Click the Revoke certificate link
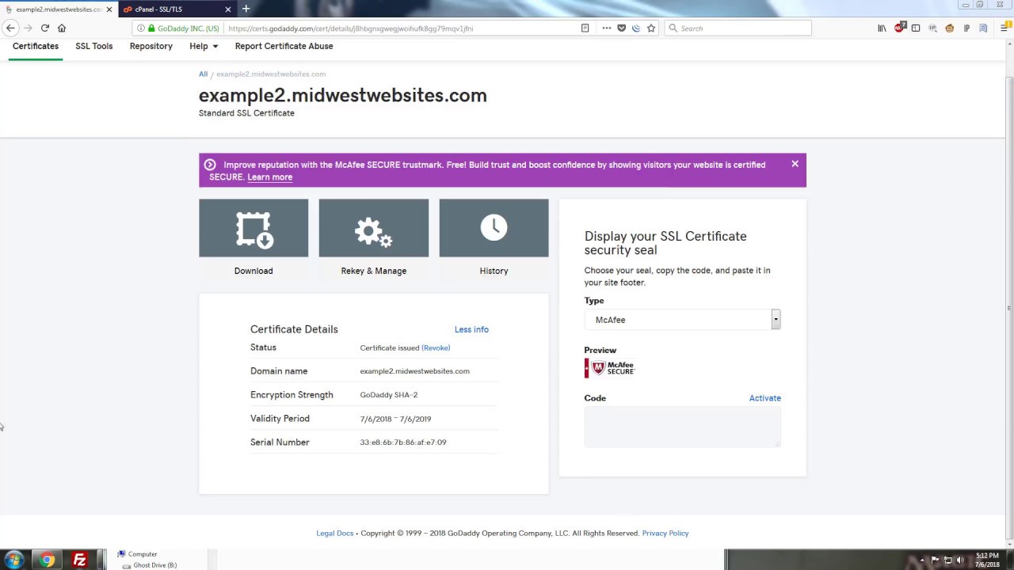The image size is (1014, 570). pyautogui.click(x=436, y=348)
